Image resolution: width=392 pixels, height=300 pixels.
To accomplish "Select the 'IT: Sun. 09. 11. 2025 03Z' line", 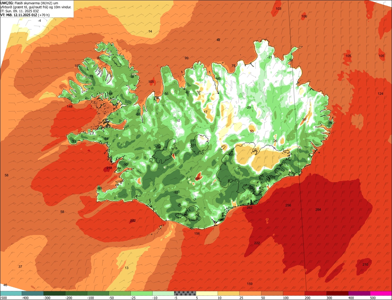I will (20, 11).
